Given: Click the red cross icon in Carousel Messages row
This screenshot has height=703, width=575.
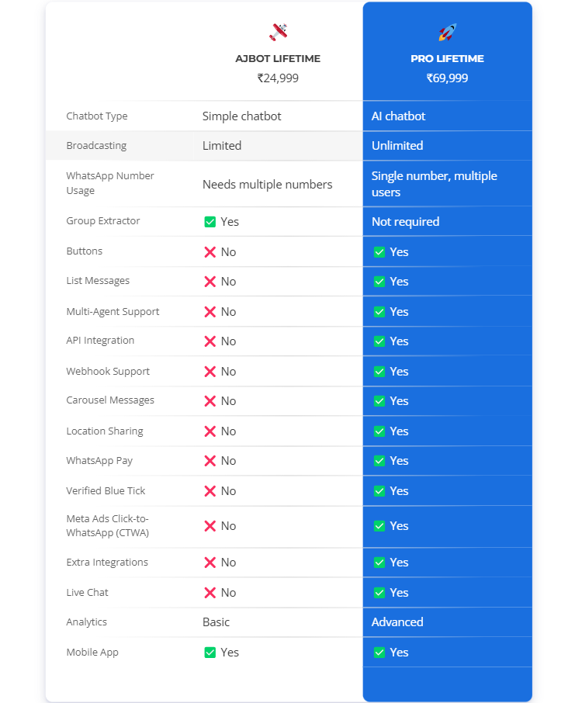Looking at the screenshot, I should click(x=210, y=401).
